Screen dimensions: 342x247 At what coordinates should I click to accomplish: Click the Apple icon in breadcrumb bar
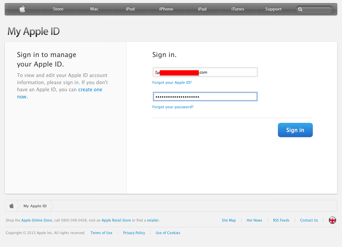coord(12,206)
